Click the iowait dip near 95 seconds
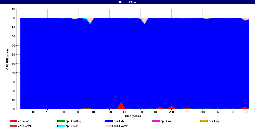This screenshot has width=255, height=129. (x=90, y=20)
